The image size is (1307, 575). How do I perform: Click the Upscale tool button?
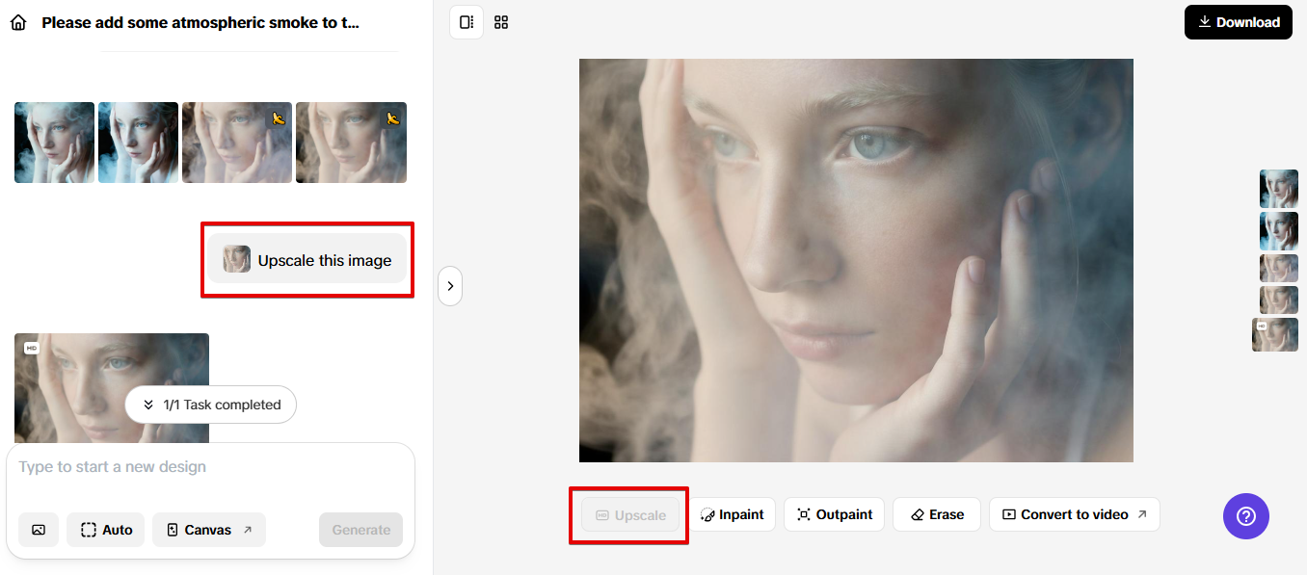pos(630,515)
